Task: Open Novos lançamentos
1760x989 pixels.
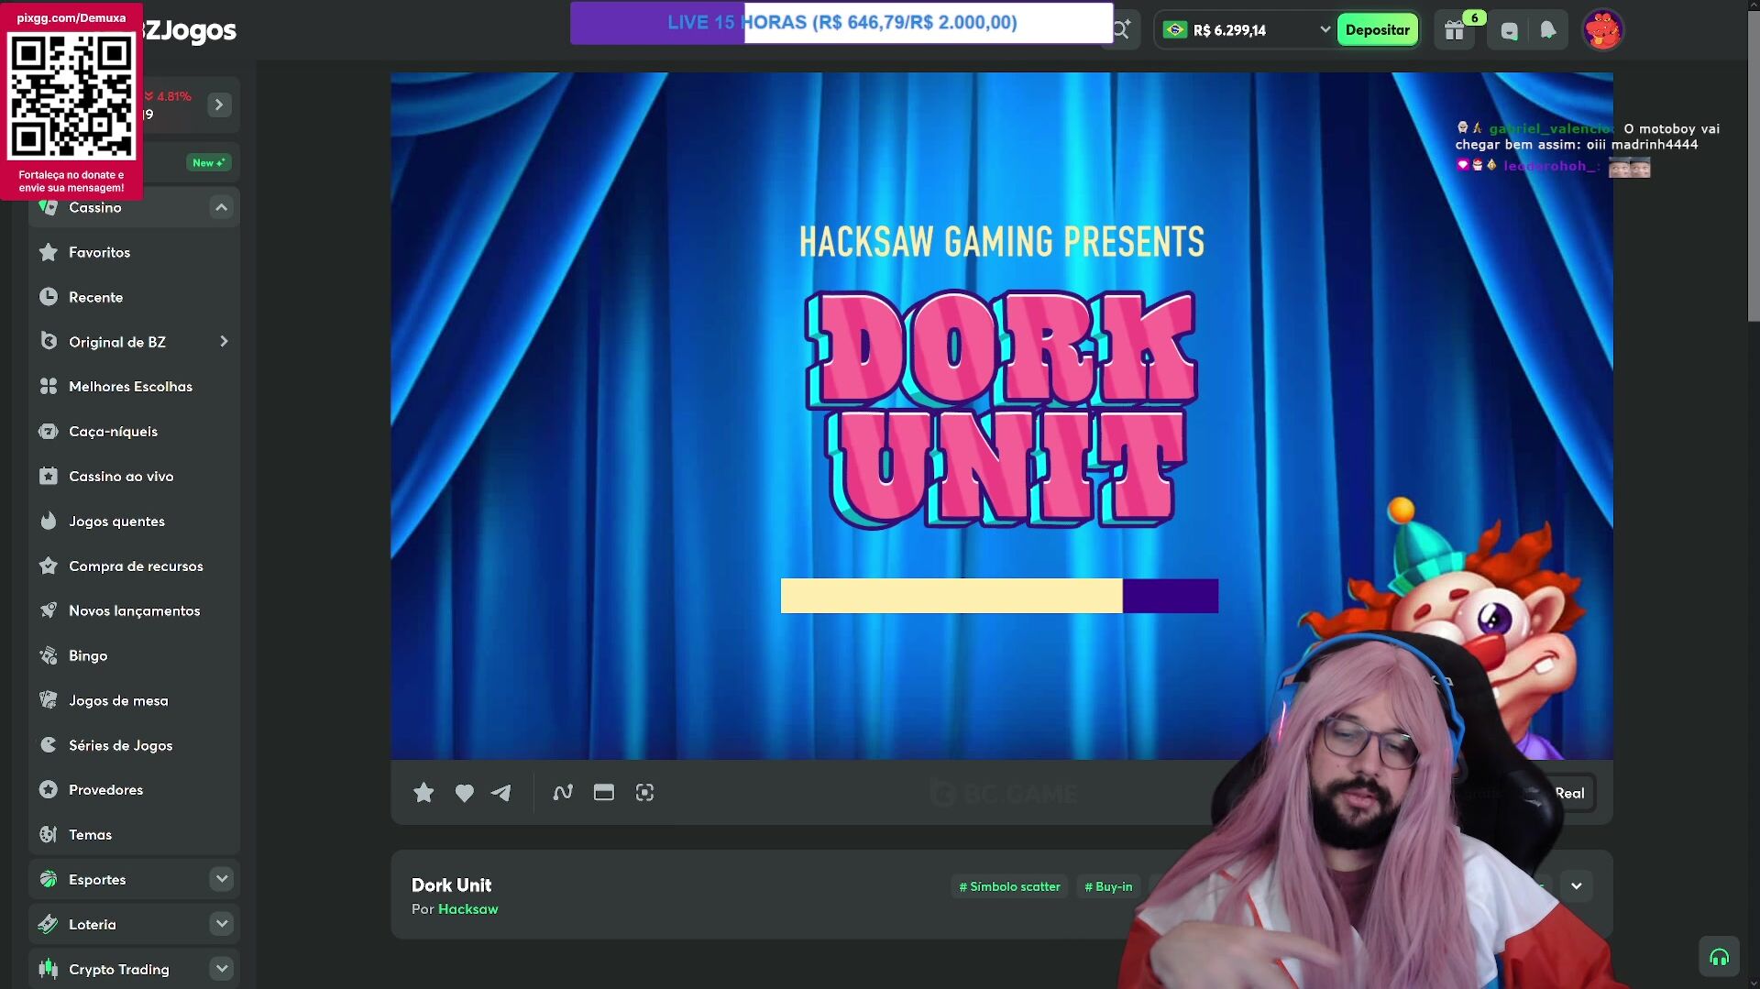Action: 134,611
